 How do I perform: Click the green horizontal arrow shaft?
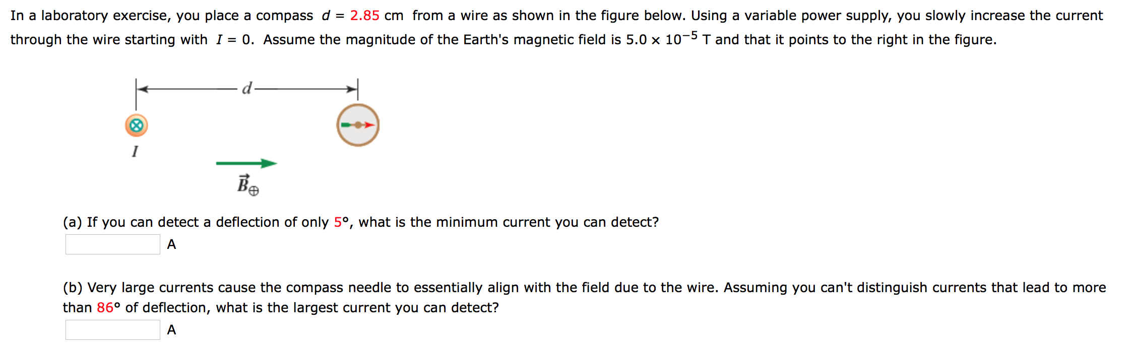[237, 163]
